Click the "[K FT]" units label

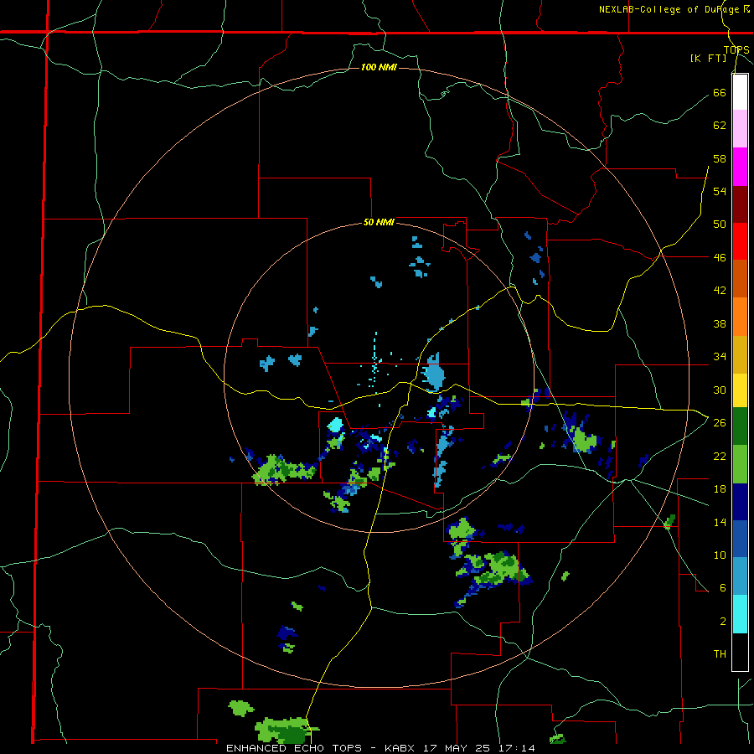click(708, 59)
